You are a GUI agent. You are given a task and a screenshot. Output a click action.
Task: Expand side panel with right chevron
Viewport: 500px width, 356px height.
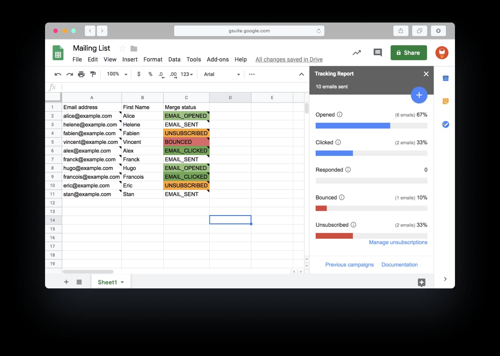(x=445, y=279)
